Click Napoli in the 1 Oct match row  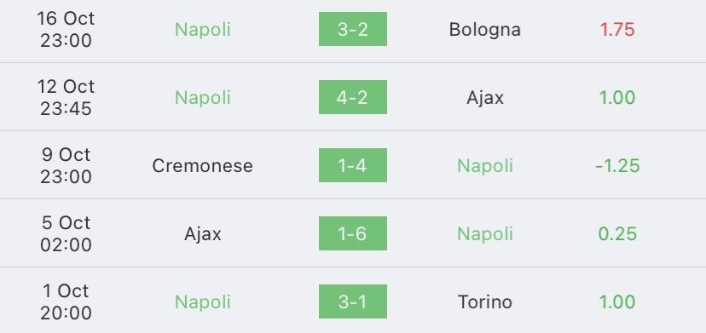click(203, 302)
